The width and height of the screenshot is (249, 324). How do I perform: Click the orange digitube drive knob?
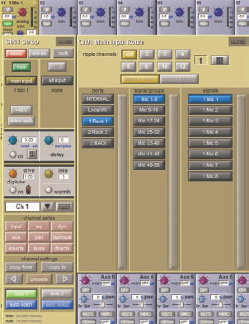[x=13, y=174]
